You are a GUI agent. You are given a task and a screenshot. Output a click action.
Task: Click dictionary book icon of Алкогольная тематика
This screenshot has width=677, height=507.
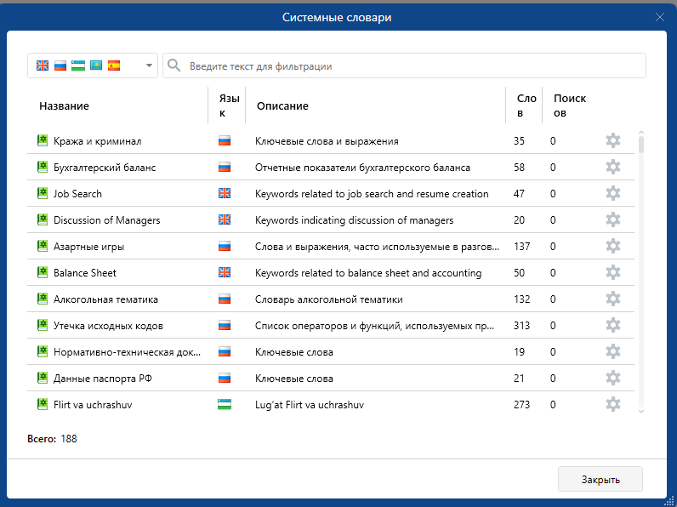(43, 299)
